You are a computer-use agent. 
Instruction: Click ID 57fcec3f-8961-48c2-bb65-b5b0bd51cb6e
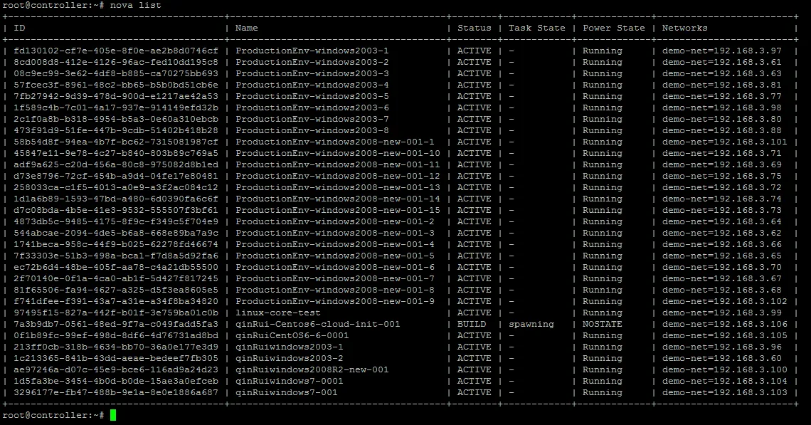pyautogui.click(x=116, y=85)
